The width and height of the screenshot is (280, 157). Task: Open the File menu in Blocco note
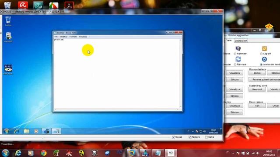pyautogui.click(x=56, y=37)
